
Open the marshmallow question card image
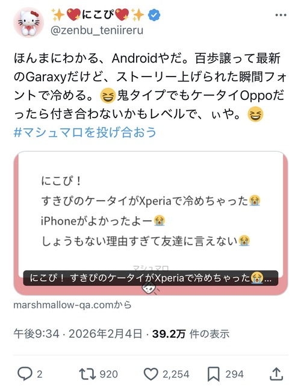pos(150,223)
